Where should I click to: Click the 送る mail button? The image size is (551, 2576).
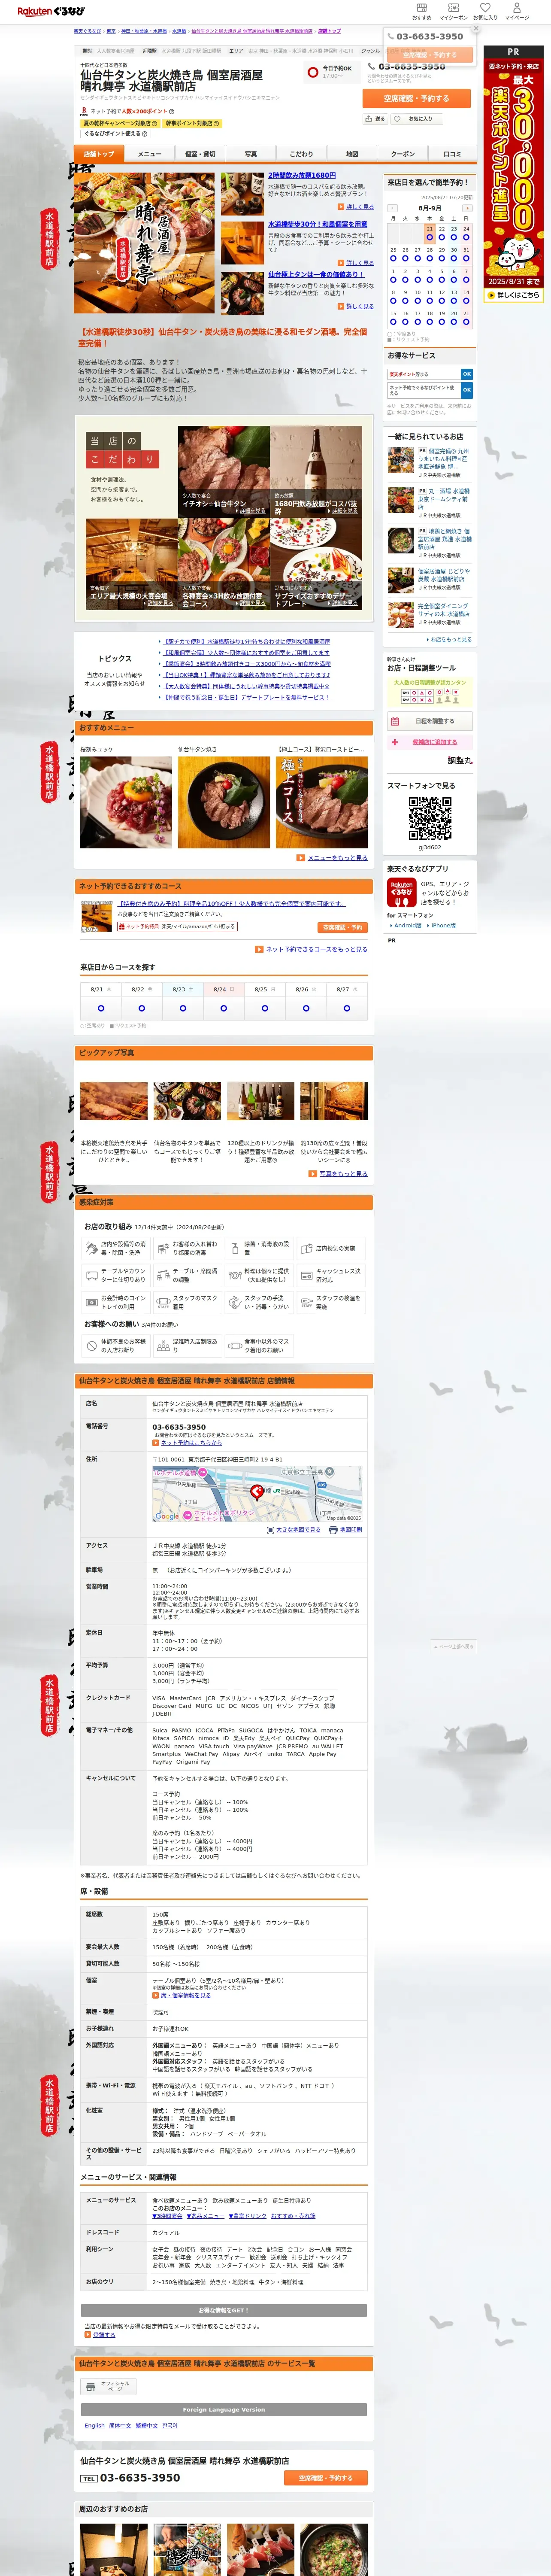375,118
